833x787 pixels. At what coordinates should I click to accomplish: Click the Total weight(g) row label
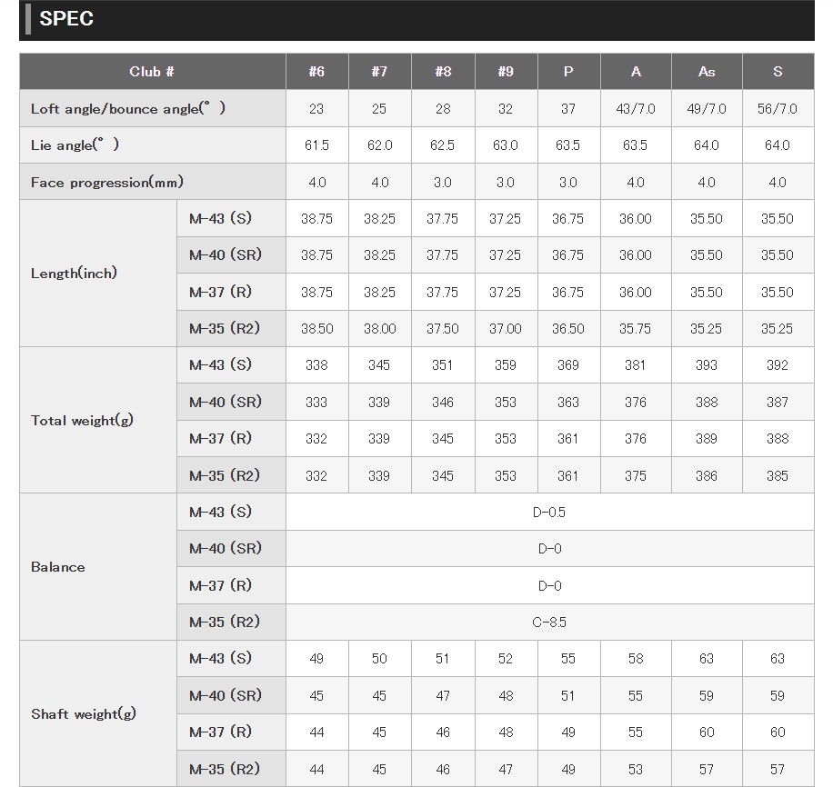click(x=82, y=421)
